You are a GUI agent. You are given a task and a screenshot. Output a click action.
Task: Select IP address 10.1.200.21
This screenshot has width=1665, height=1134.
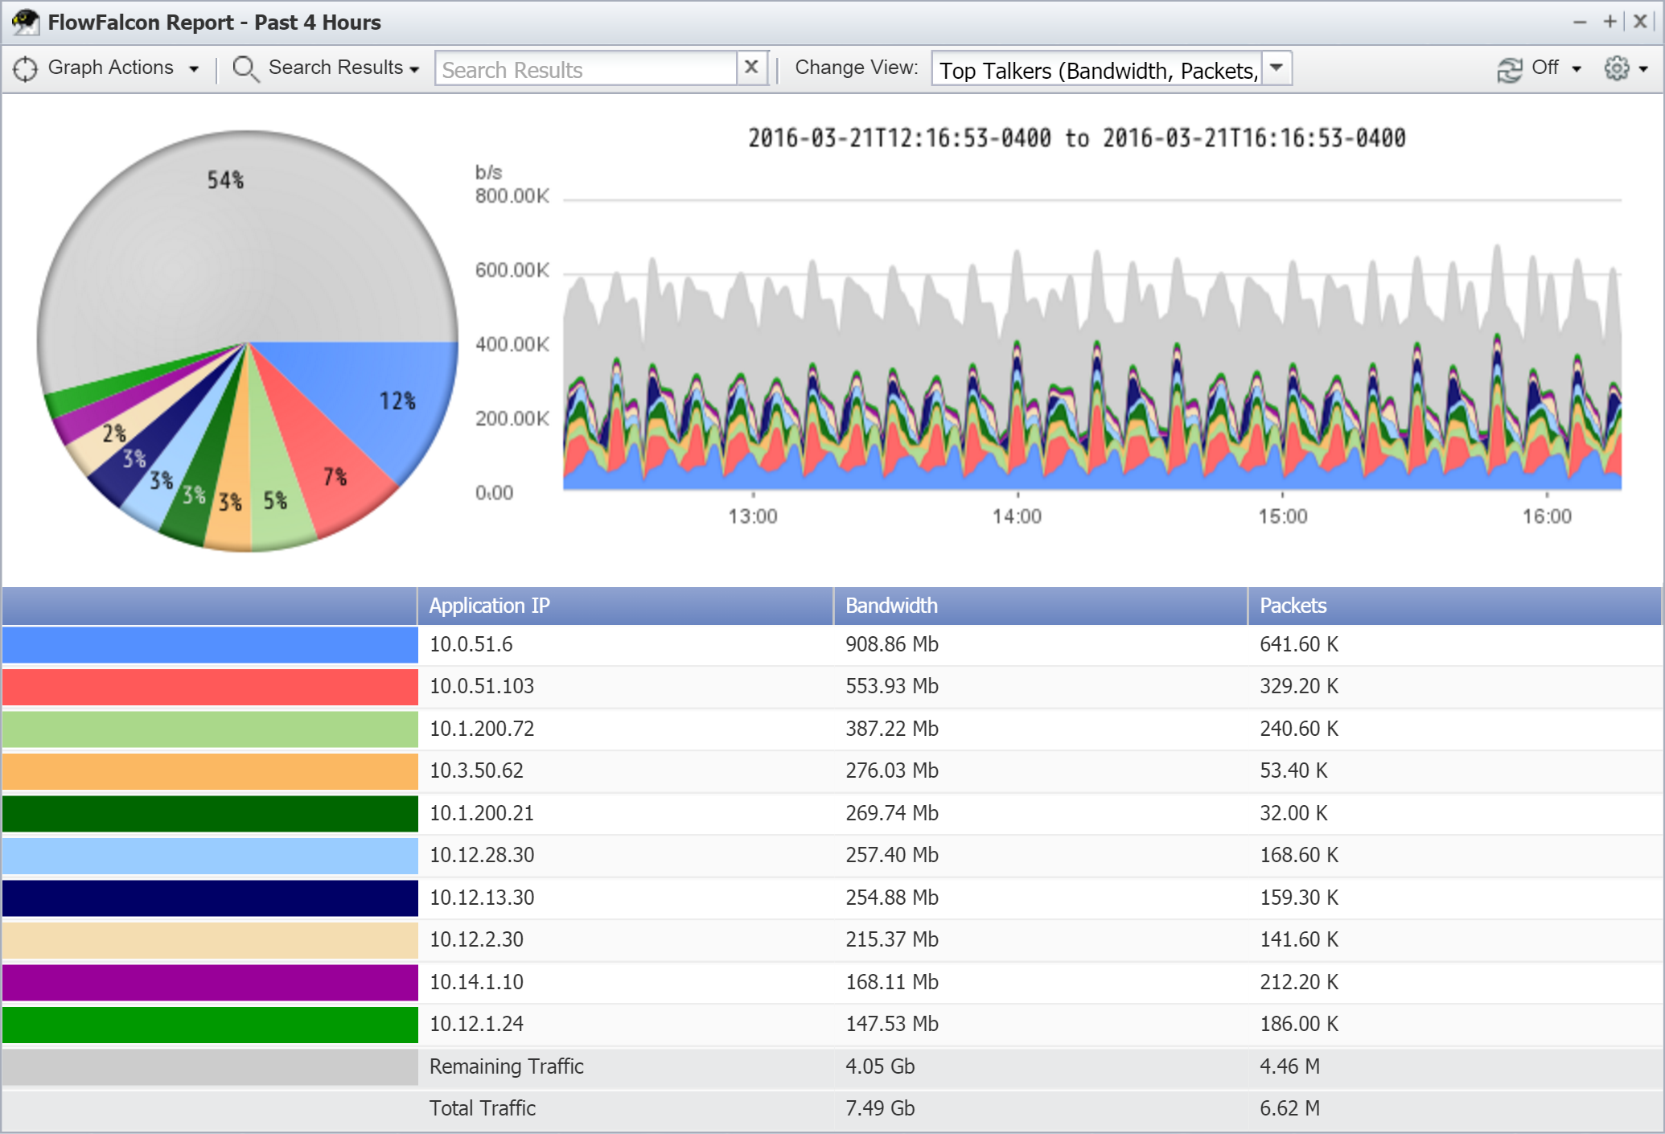pos(481,813)
